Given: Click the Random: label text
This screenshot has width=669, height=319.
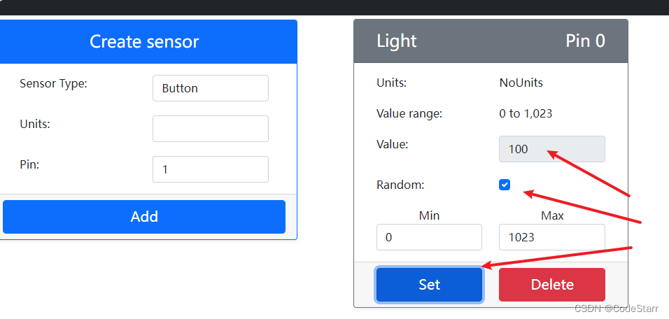Looking at the screenshot, I should pos(401,185).
